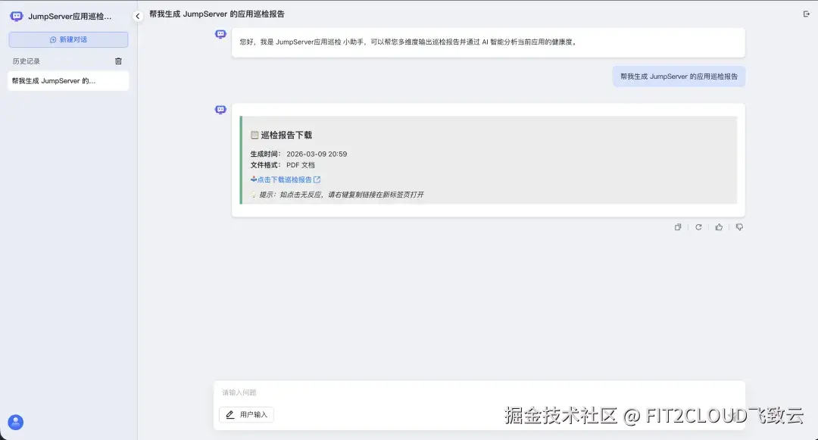818x440 pixels.
Task: Click the file format text PDF 文档
Action: (x=301, y=165)
